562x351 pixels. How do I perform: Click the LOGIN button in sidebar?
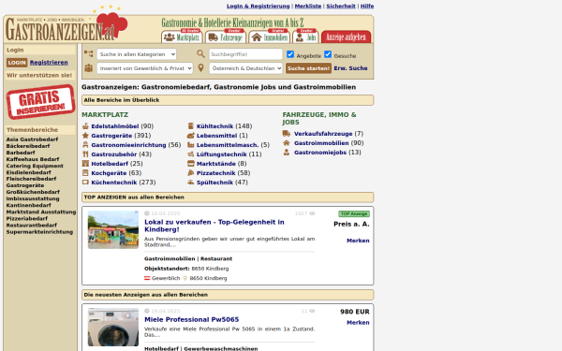(x=17, y=63)
